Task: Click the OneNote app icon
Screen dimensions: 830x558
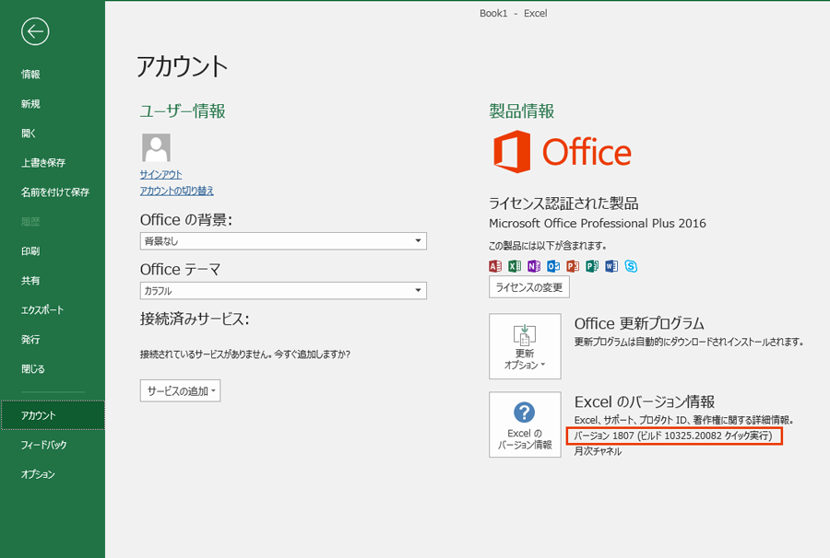Action: pos(534,266)
